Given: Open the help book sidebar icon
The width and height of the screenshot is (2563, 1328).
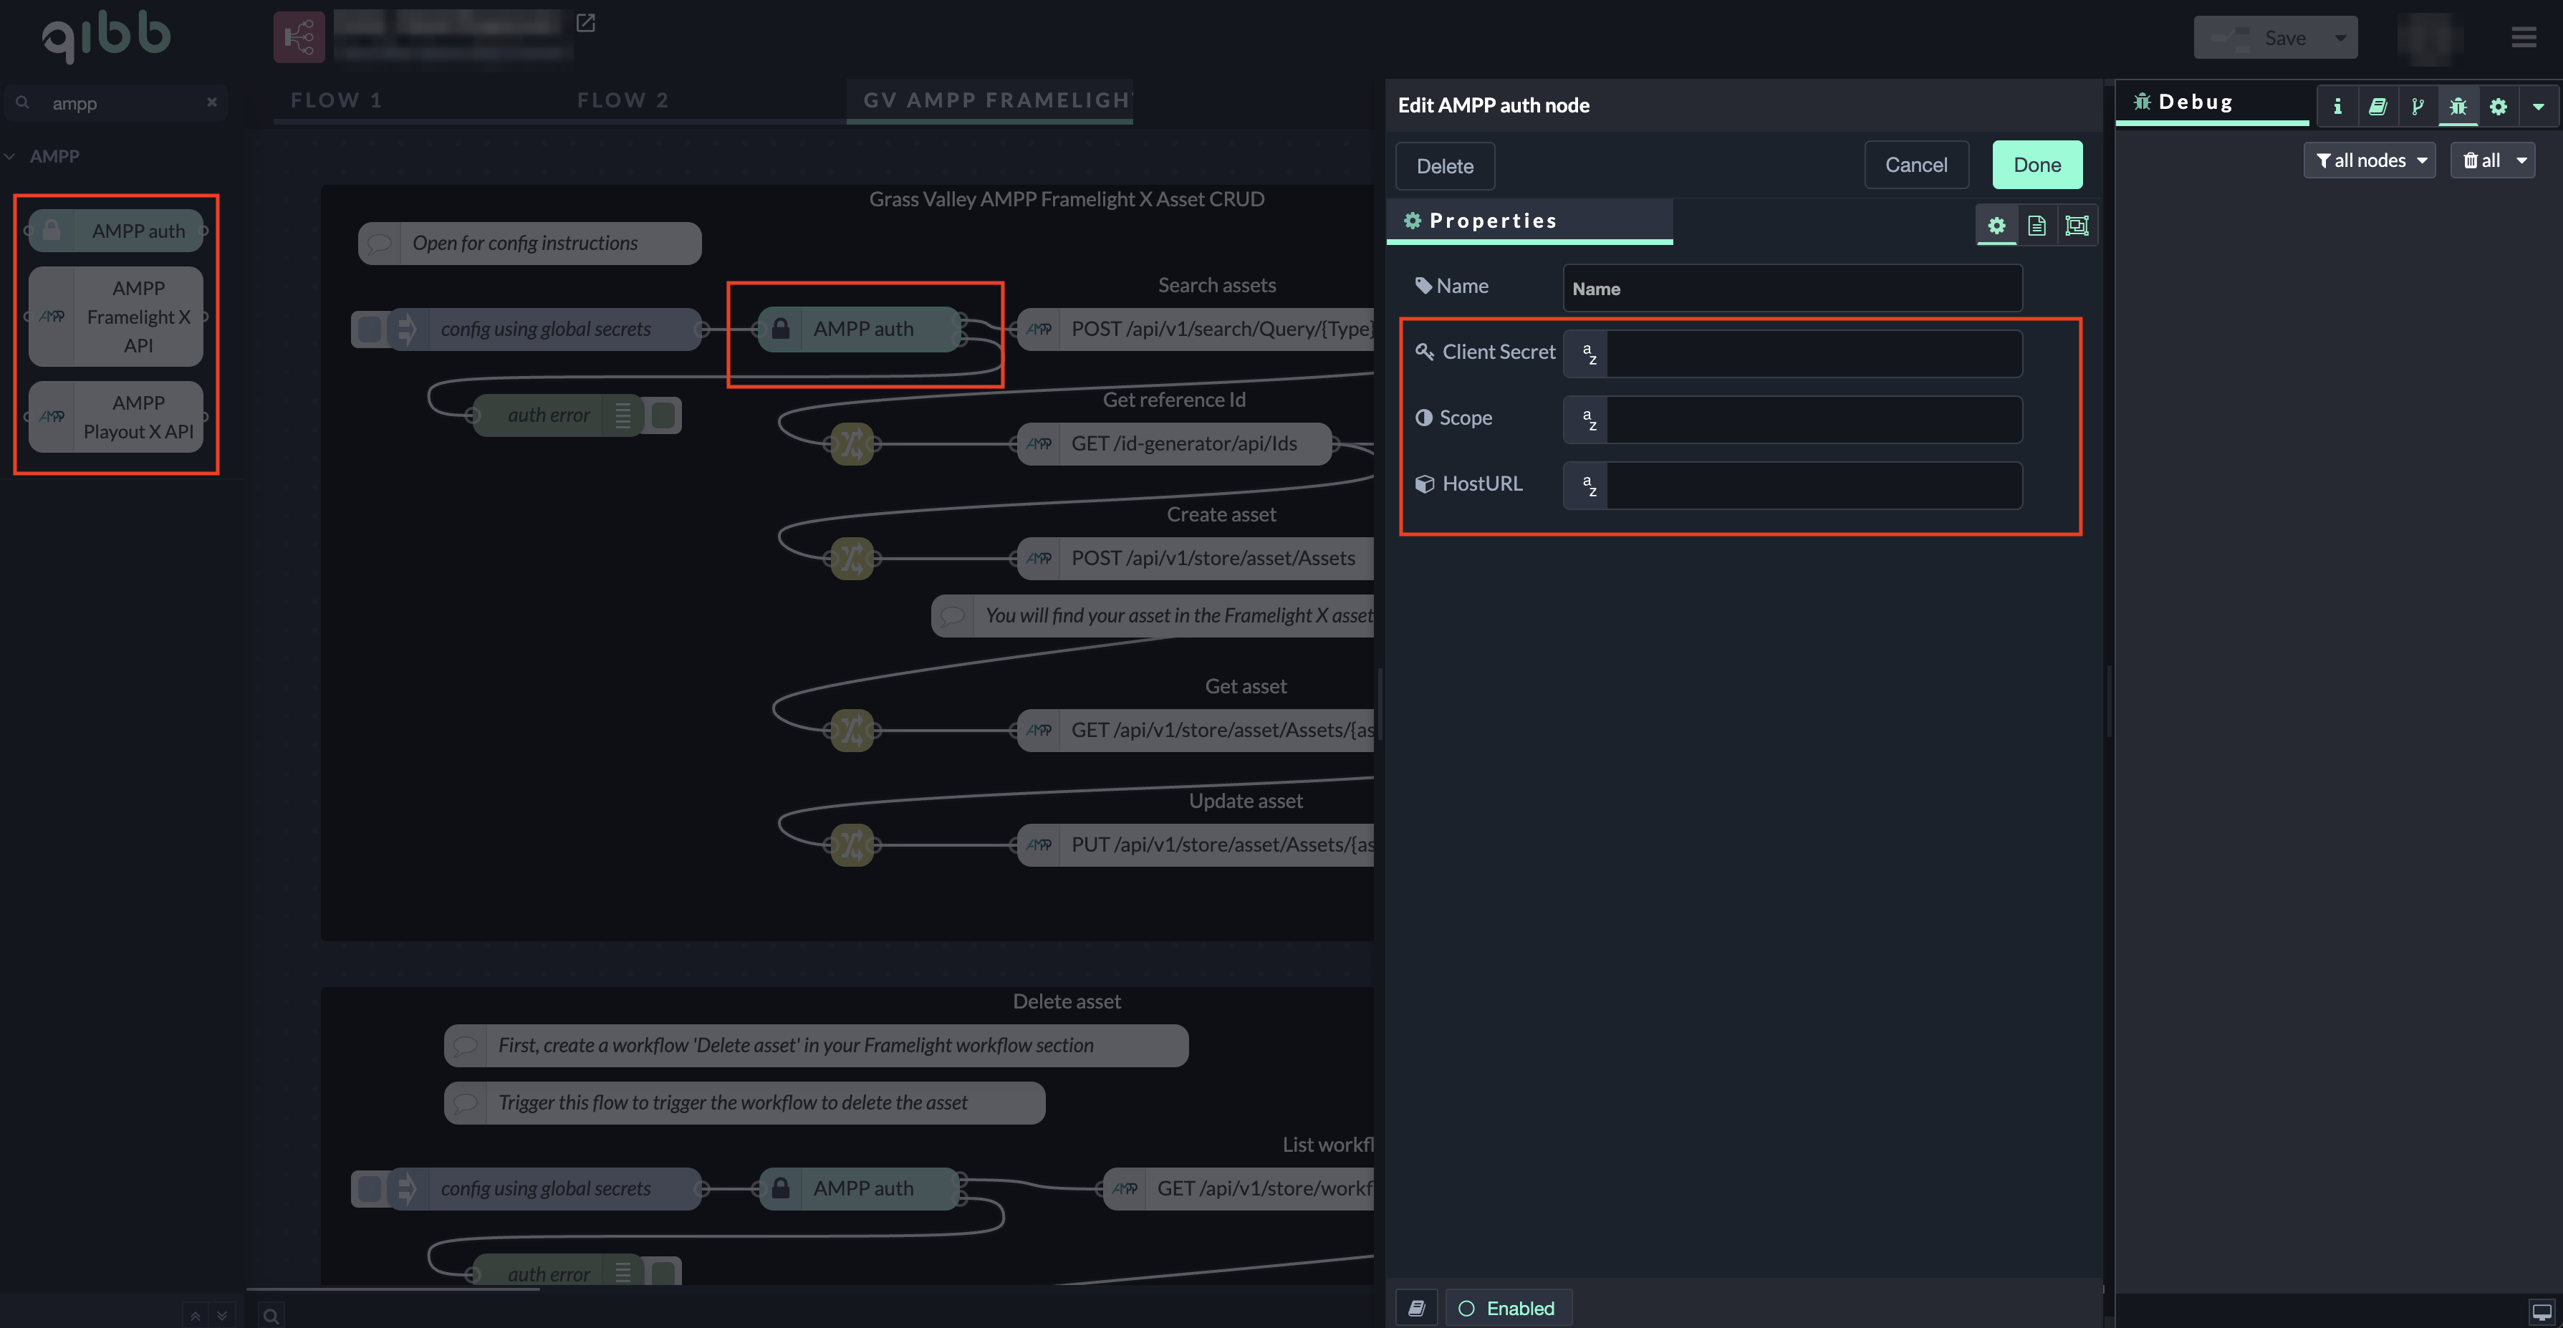Looking at the screenshot, I should click(x=2377, y=107).
